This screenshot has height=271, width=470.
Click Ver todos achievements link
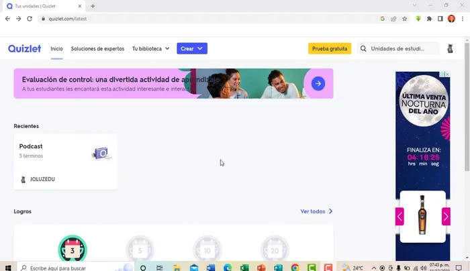[x=313, y=211]
